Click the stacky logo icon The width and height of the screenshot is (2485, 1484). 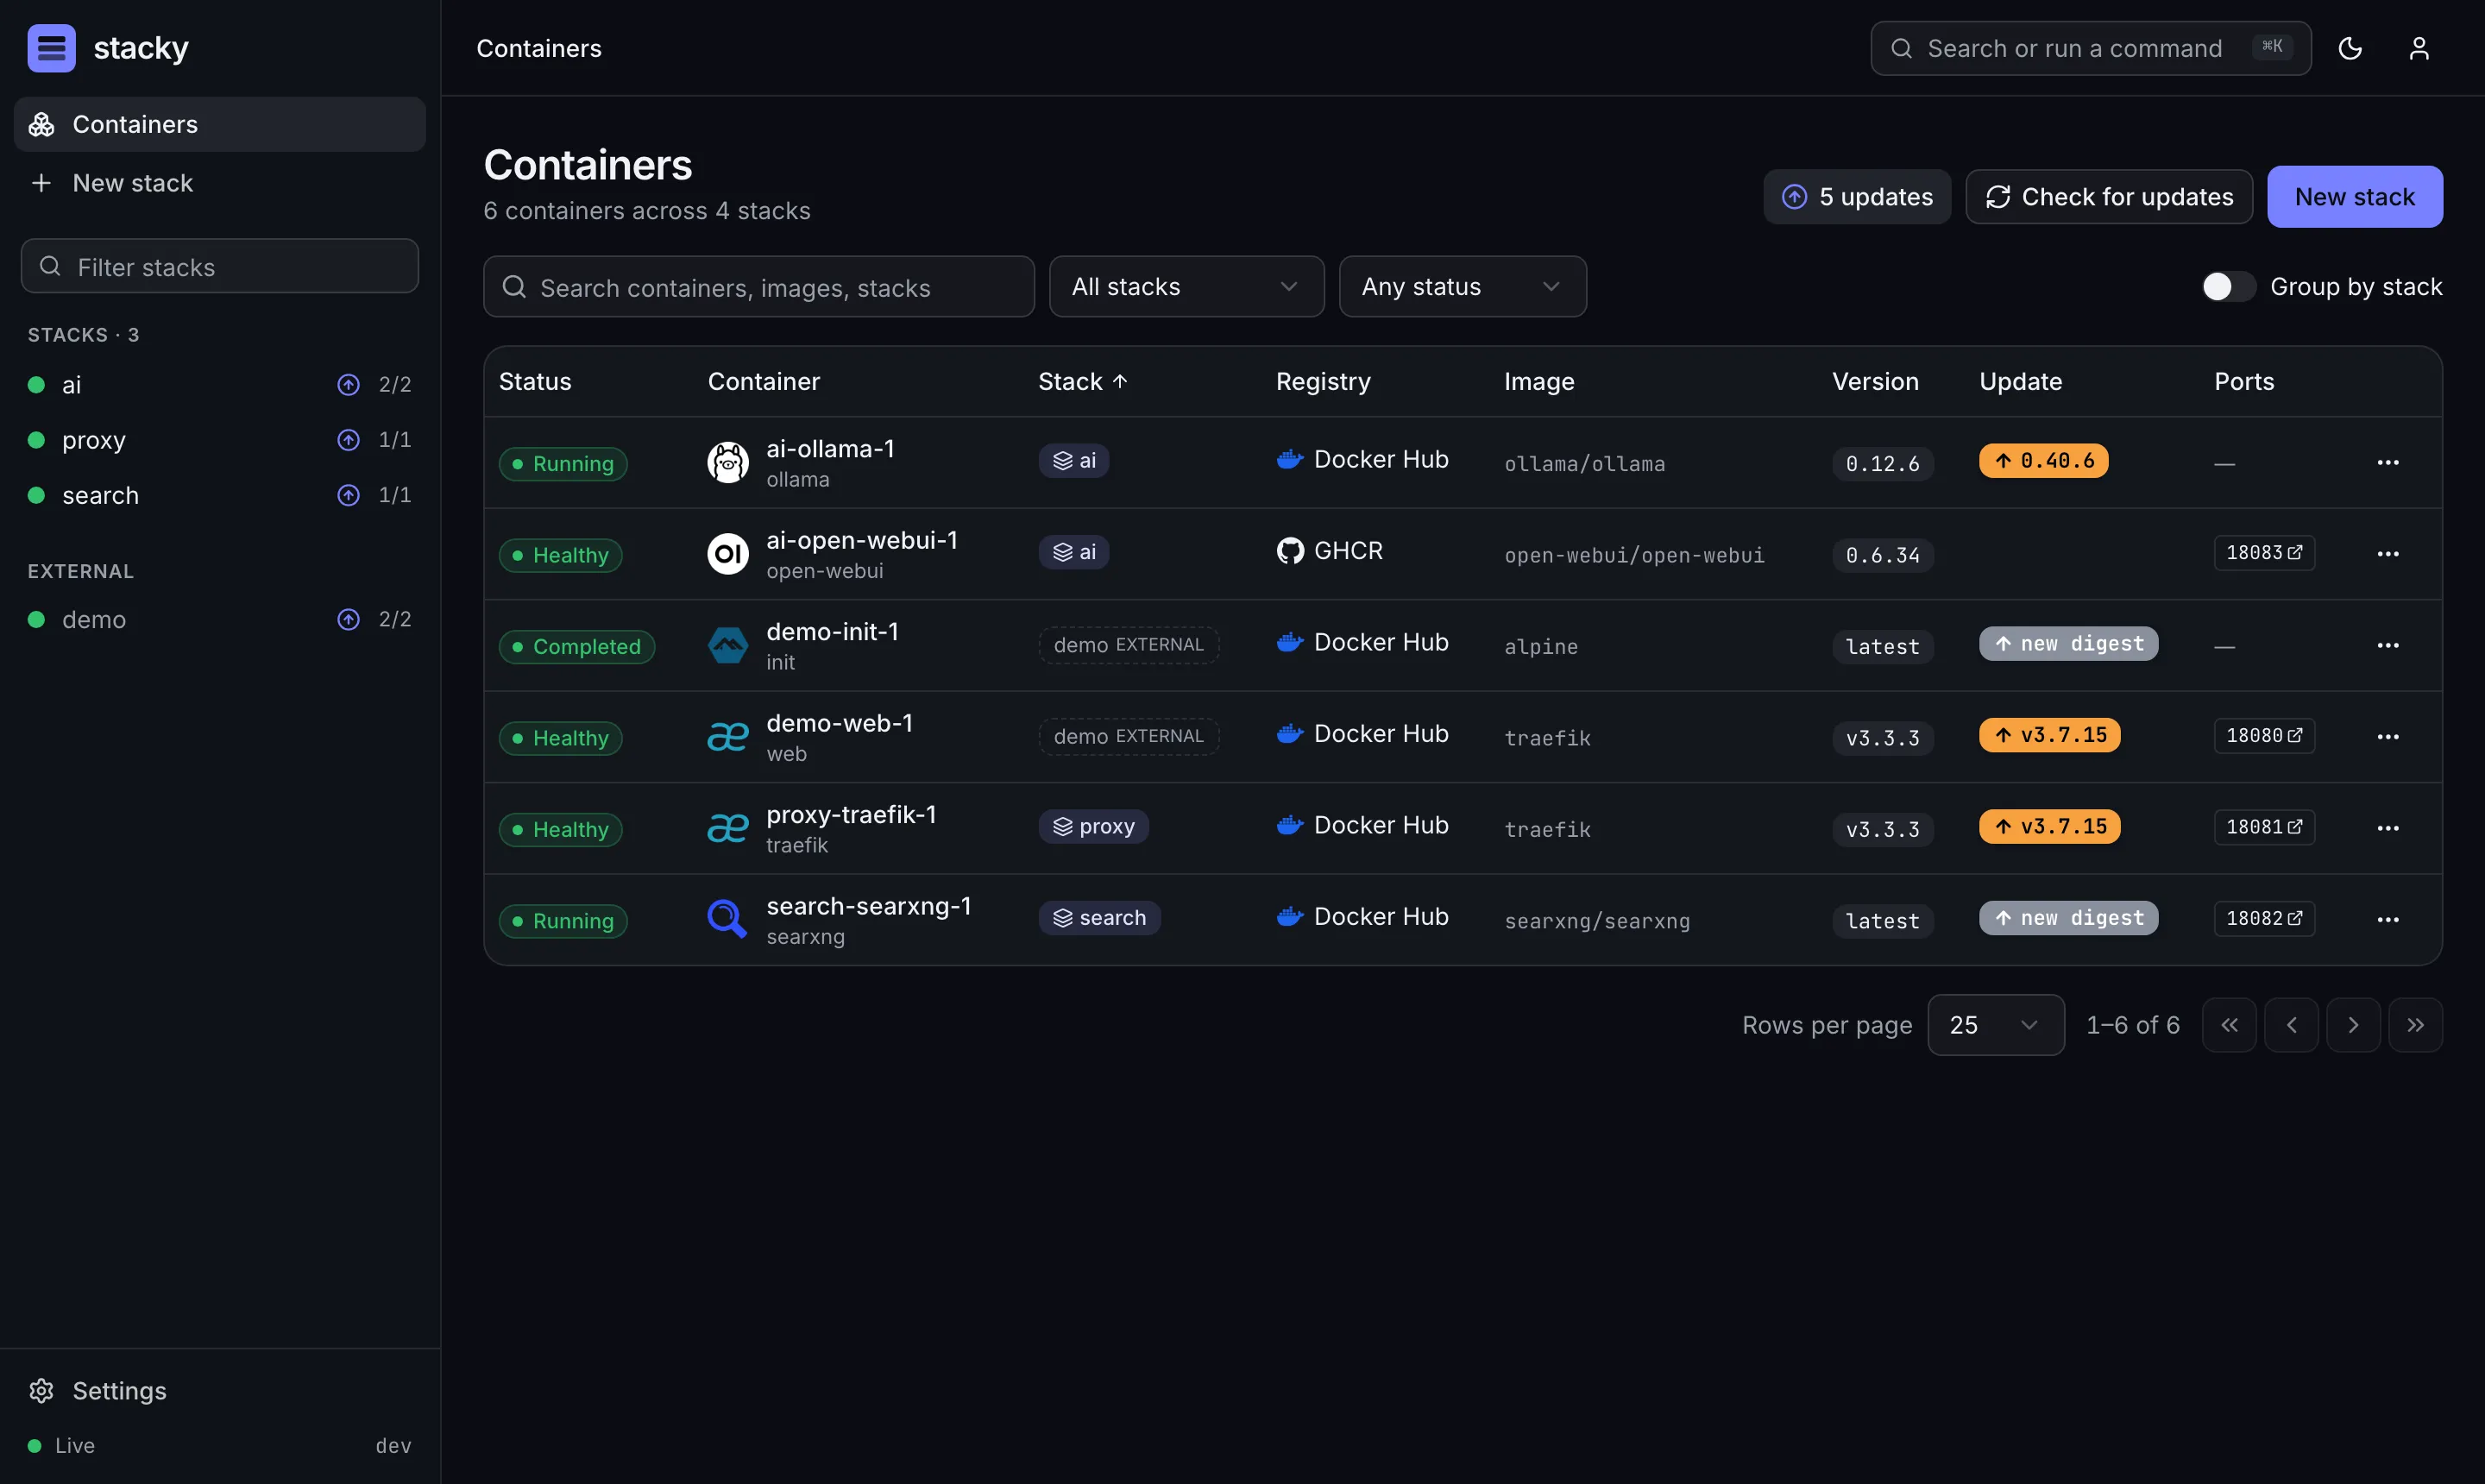click(51, 48)
